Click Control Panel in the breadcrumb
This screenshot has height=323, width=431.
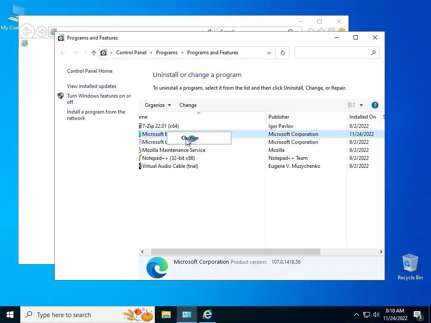(x=131, y=53)
